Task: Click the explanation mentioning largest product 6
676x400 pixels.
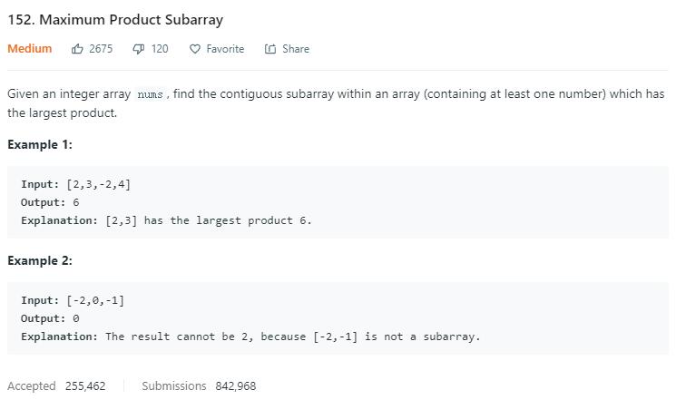Action: (166, 220)
